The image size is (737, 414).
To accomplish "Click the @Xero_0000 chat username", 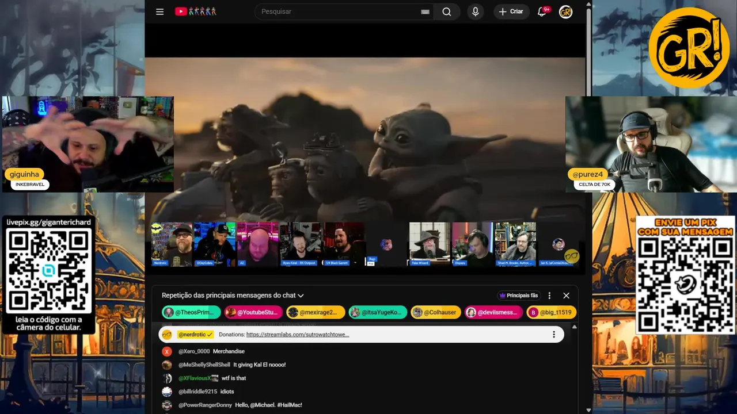I will pyautogui.click(x=194, y=351).
